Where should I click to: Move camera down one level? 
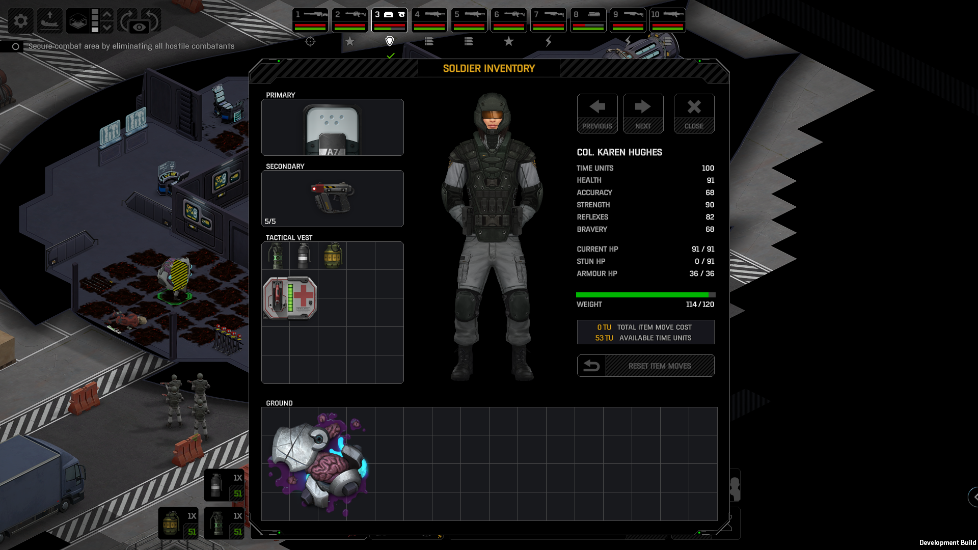(107, 28)
